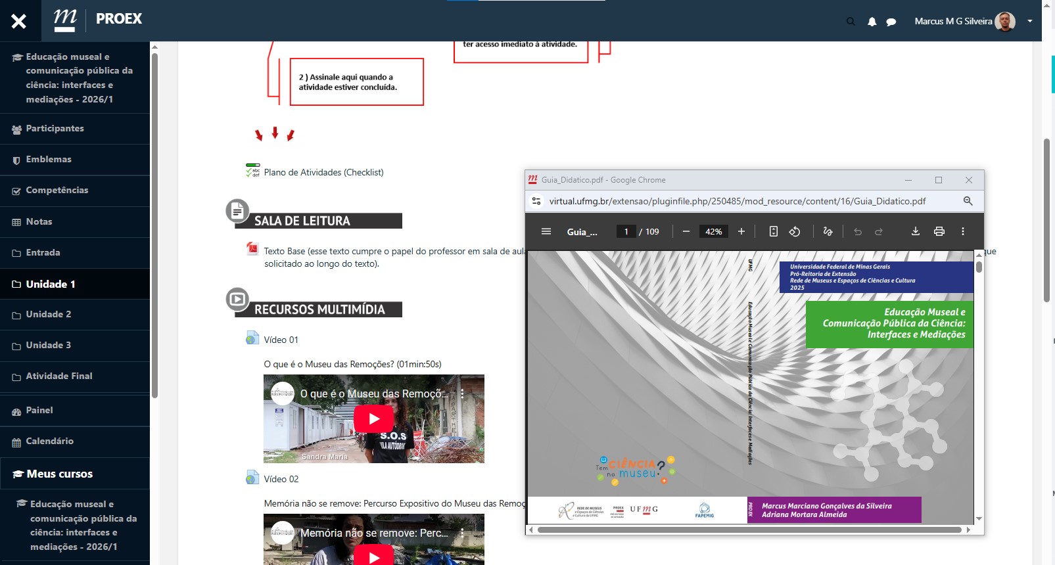This screenshot has width=1055, height=565.
Task: Play the Museu das Remoções video
Action: click(x=373, y=418)
